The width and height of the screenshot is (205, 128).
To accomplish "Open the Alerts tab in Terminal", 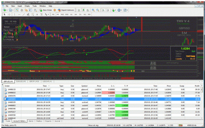I will (x=31, y=121).
